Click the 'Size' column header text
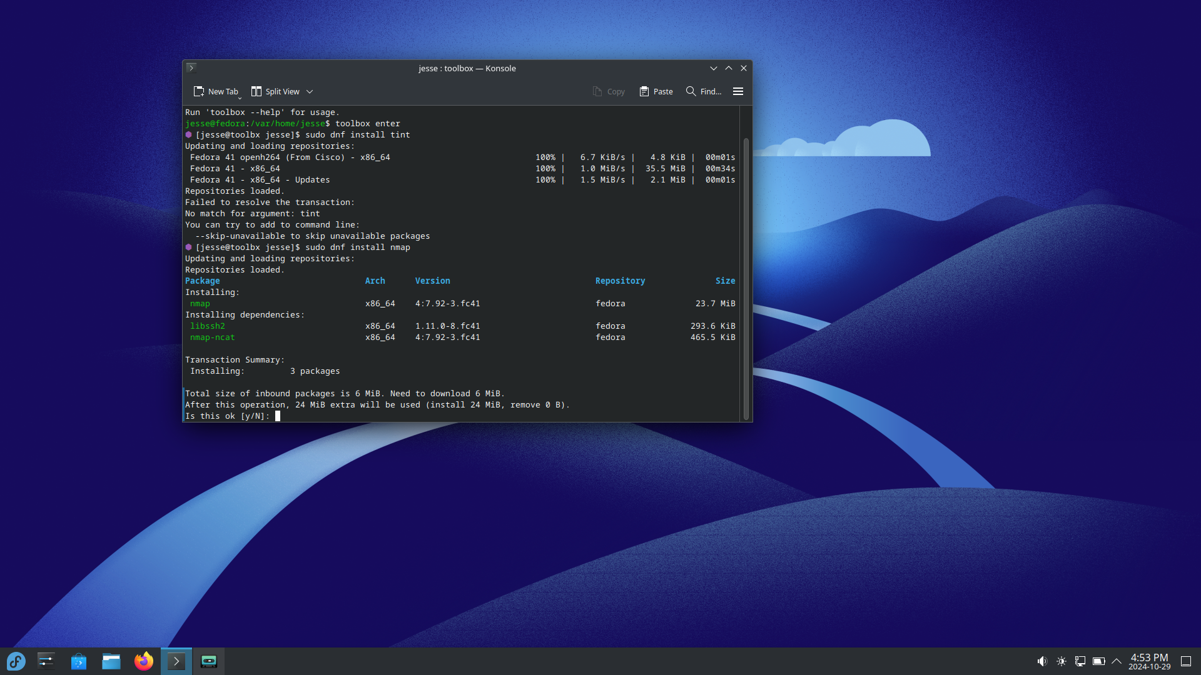1201x675 pixels. tap(726, 281)
